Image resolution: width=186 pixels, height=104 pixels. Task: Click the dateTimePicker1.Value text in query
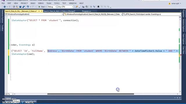coord(148,51)
